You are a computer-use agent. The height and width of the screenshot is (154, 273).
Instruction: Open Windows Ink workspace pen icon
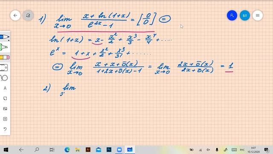coord(226,150)
